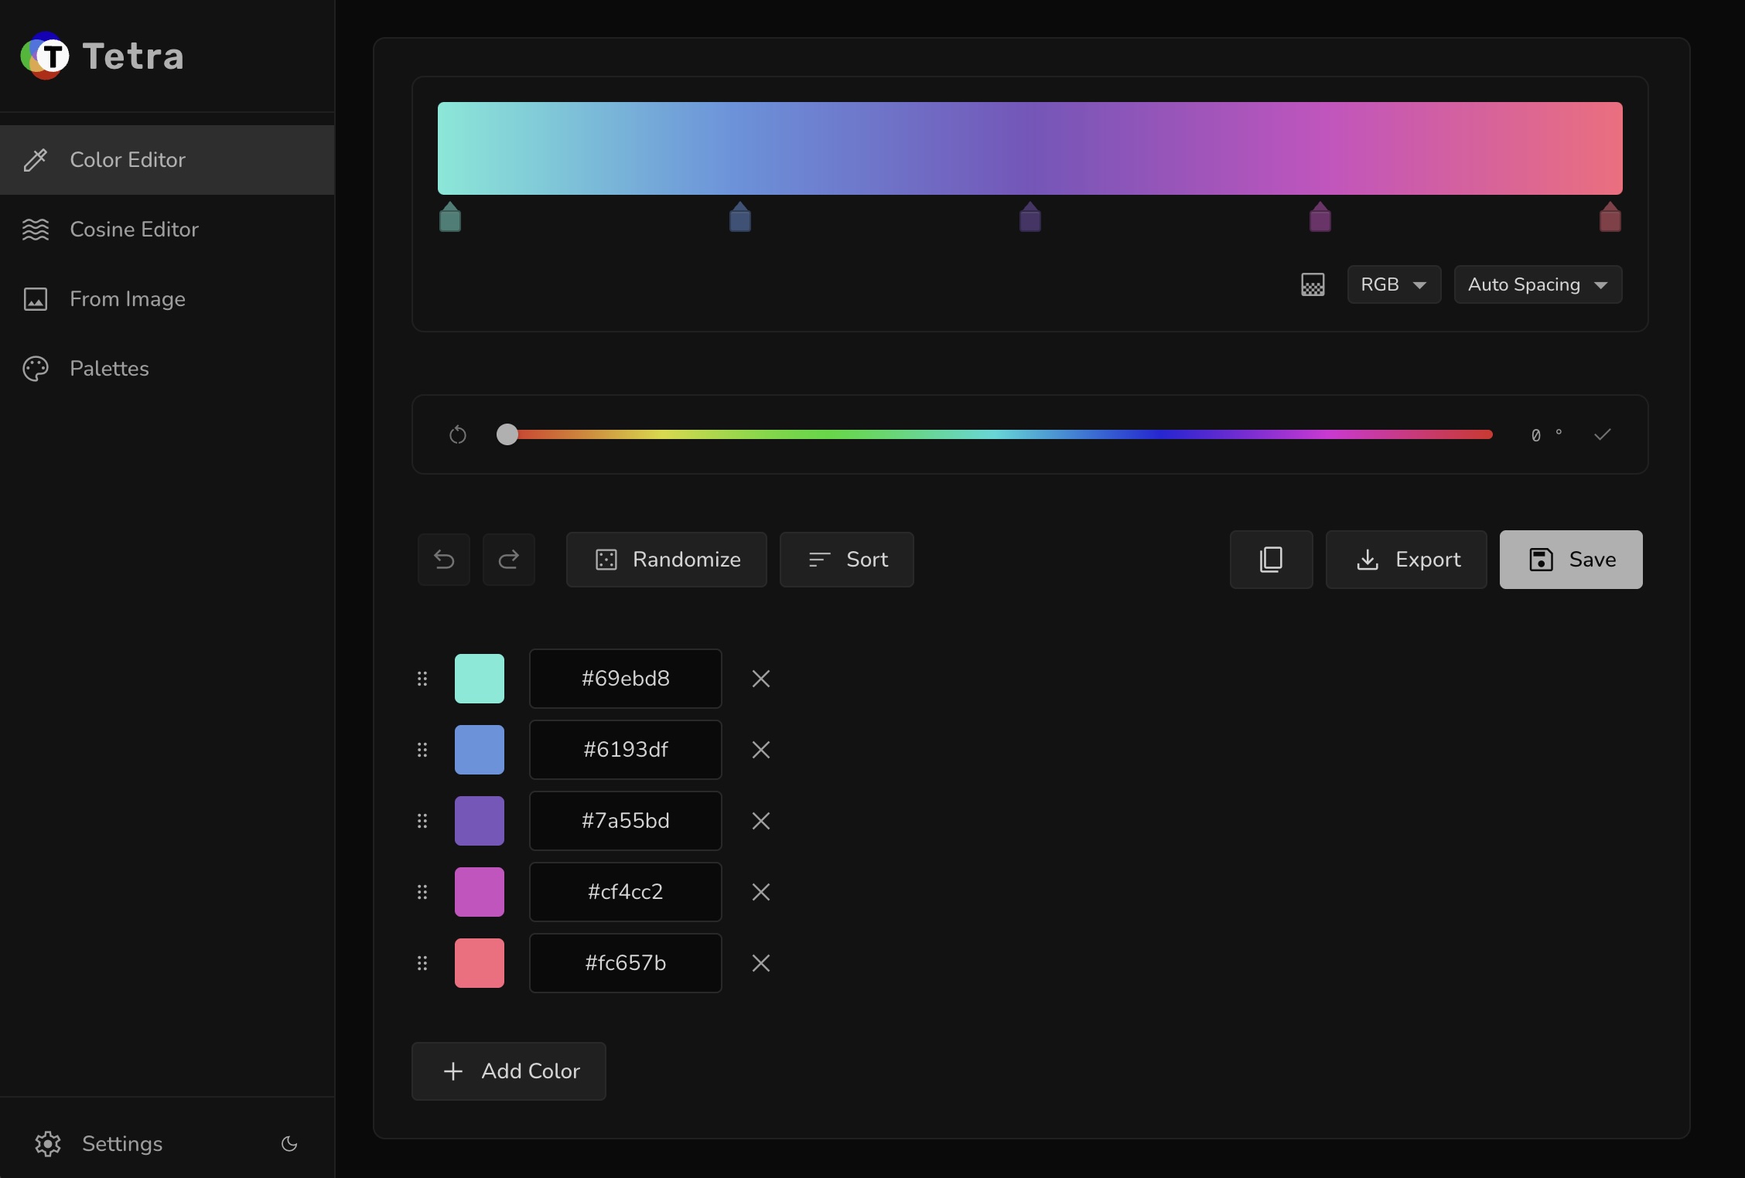Image resolution: width=1745 pixels, height=1178 pixels.
Task: Select the magenta gradient stop marker
Action: click(1320, 217)
